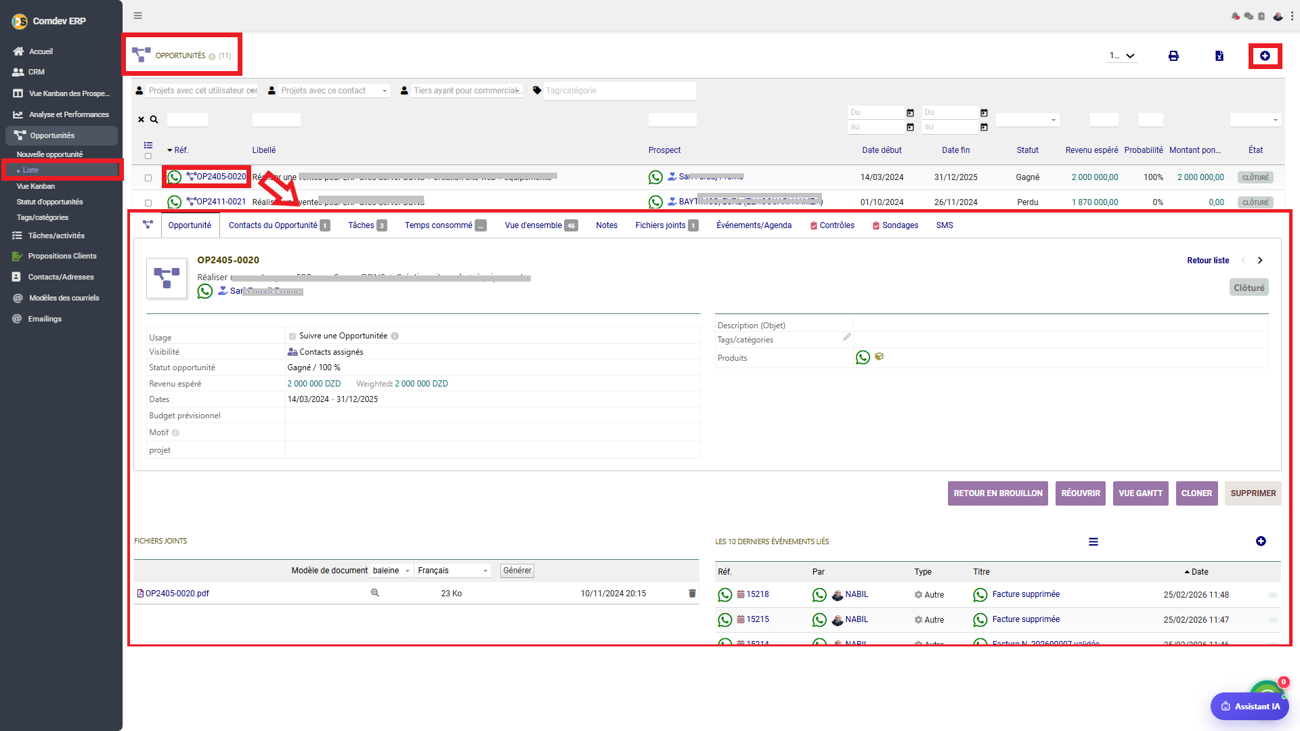
Task: Click the RÉOUVRIR button
Action: pyautogui.click(x=1081, y=493)
